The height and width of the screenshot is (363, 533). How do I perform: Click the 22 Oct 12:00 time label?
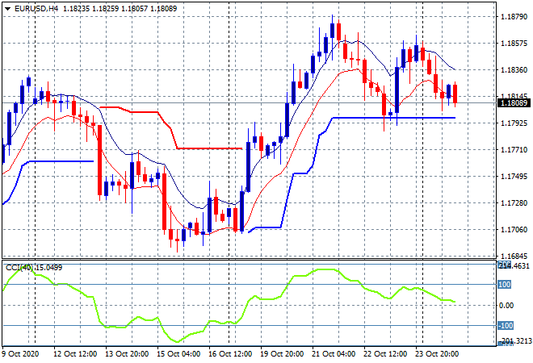tap(385, 354)
